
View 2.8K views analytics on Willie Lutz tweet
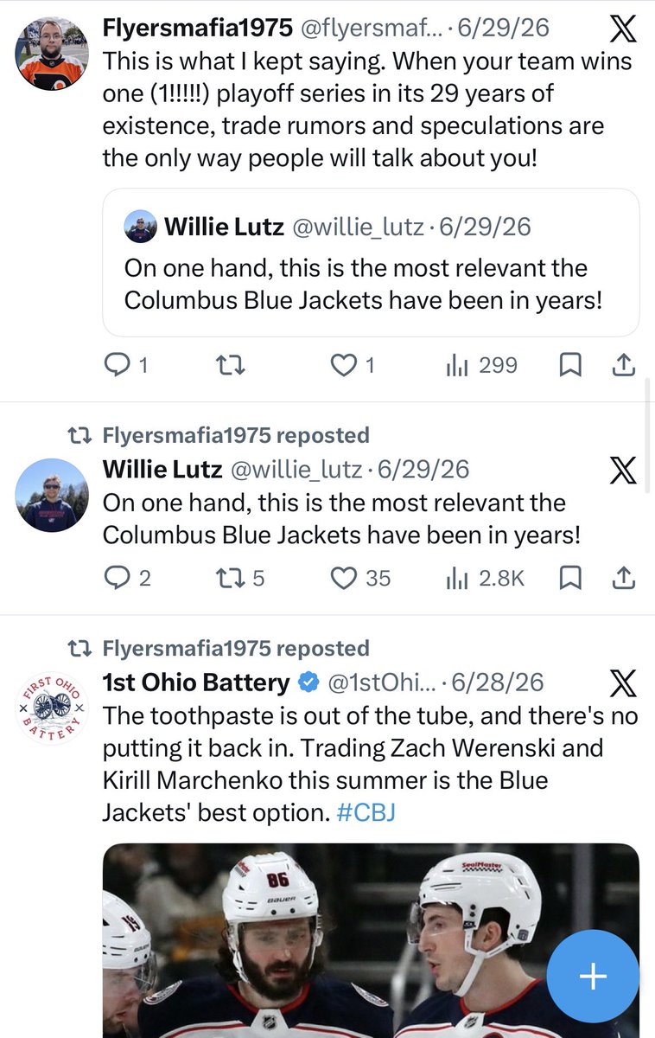(x=485, y=578)
